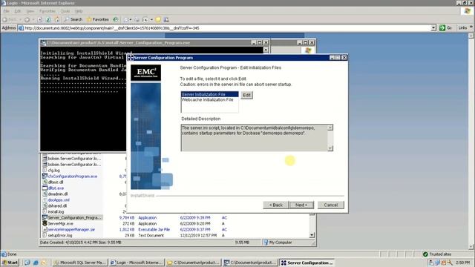Click the Trusted sites status bar zone
This screenshot has width=475, height=267.
click(437, 254)
